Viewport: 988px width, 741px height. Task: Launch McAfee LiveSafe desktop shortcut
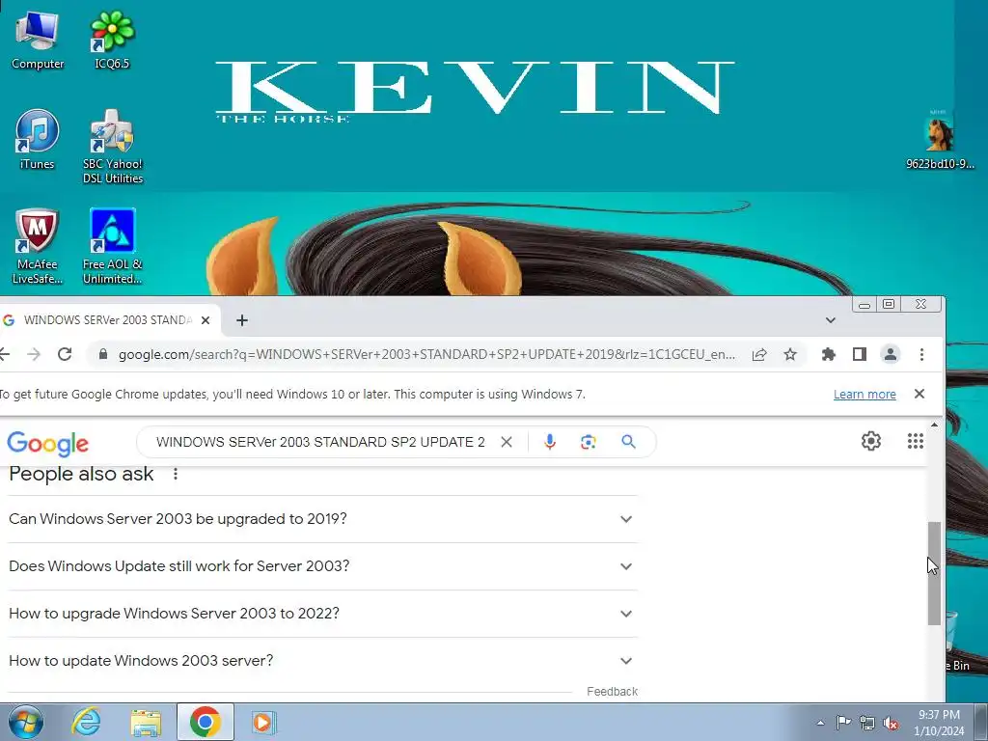[38, 246]
